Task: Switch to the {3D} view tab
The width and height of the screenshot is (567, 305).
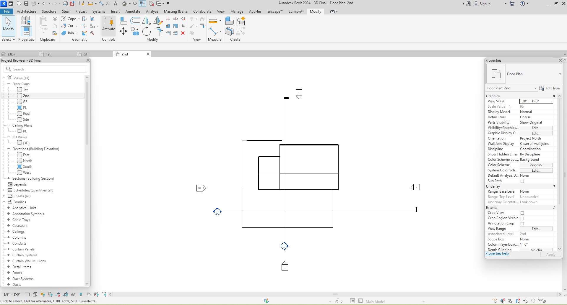Action: click(11, 54)
